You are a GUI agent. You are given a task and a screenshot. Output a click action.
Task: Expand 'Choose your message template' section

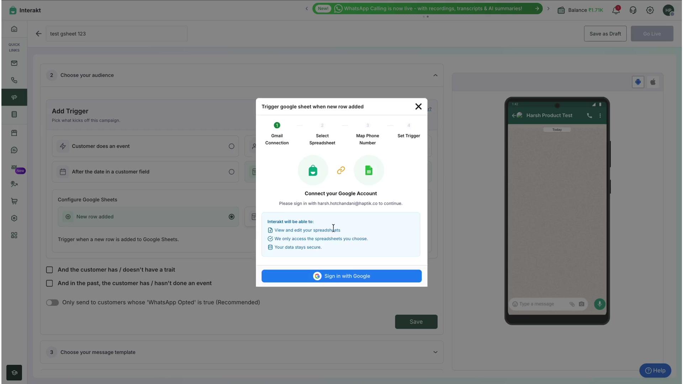(x=435, y=352)
